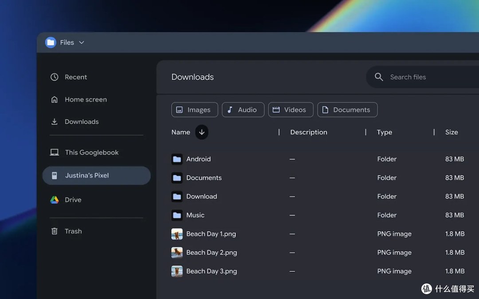This screenshot has height=299, width=479.
Task: Select the Android folder name
Action: [x=199, y=159]
